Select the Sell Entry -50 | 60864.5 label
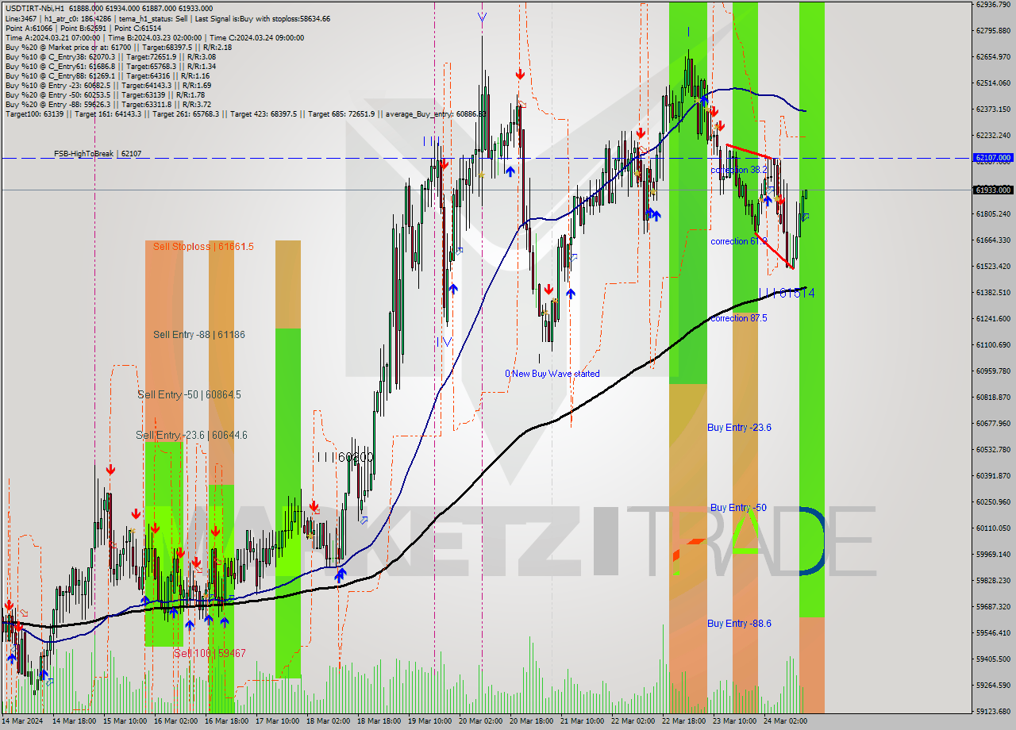Viewport: 1016px width, 730px height. (189, 394)
